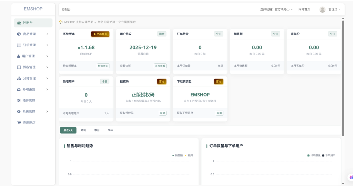Click the 检查更新 button
The height and width of the screenshot is (186, 353).
click(103, 66)
